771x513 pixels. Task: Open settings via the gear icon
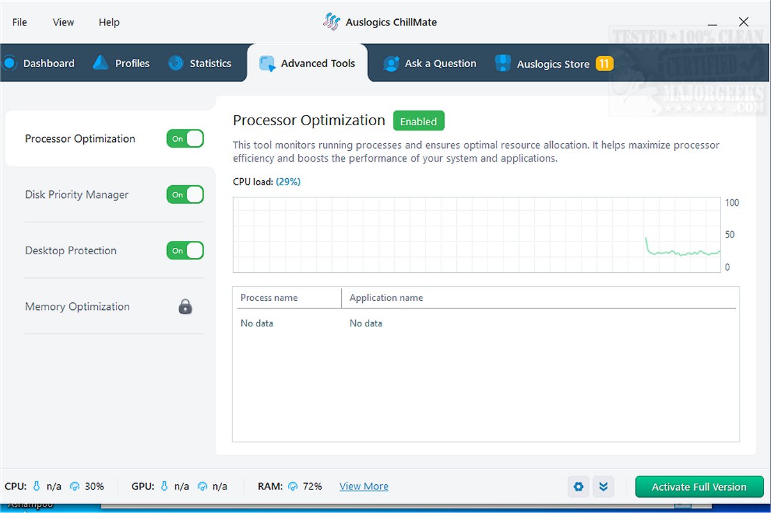578,487
